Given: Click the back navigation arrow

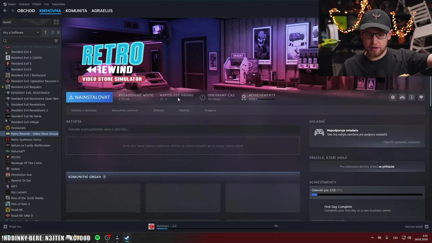Looking at the screenshot, I should click(5, 11).
